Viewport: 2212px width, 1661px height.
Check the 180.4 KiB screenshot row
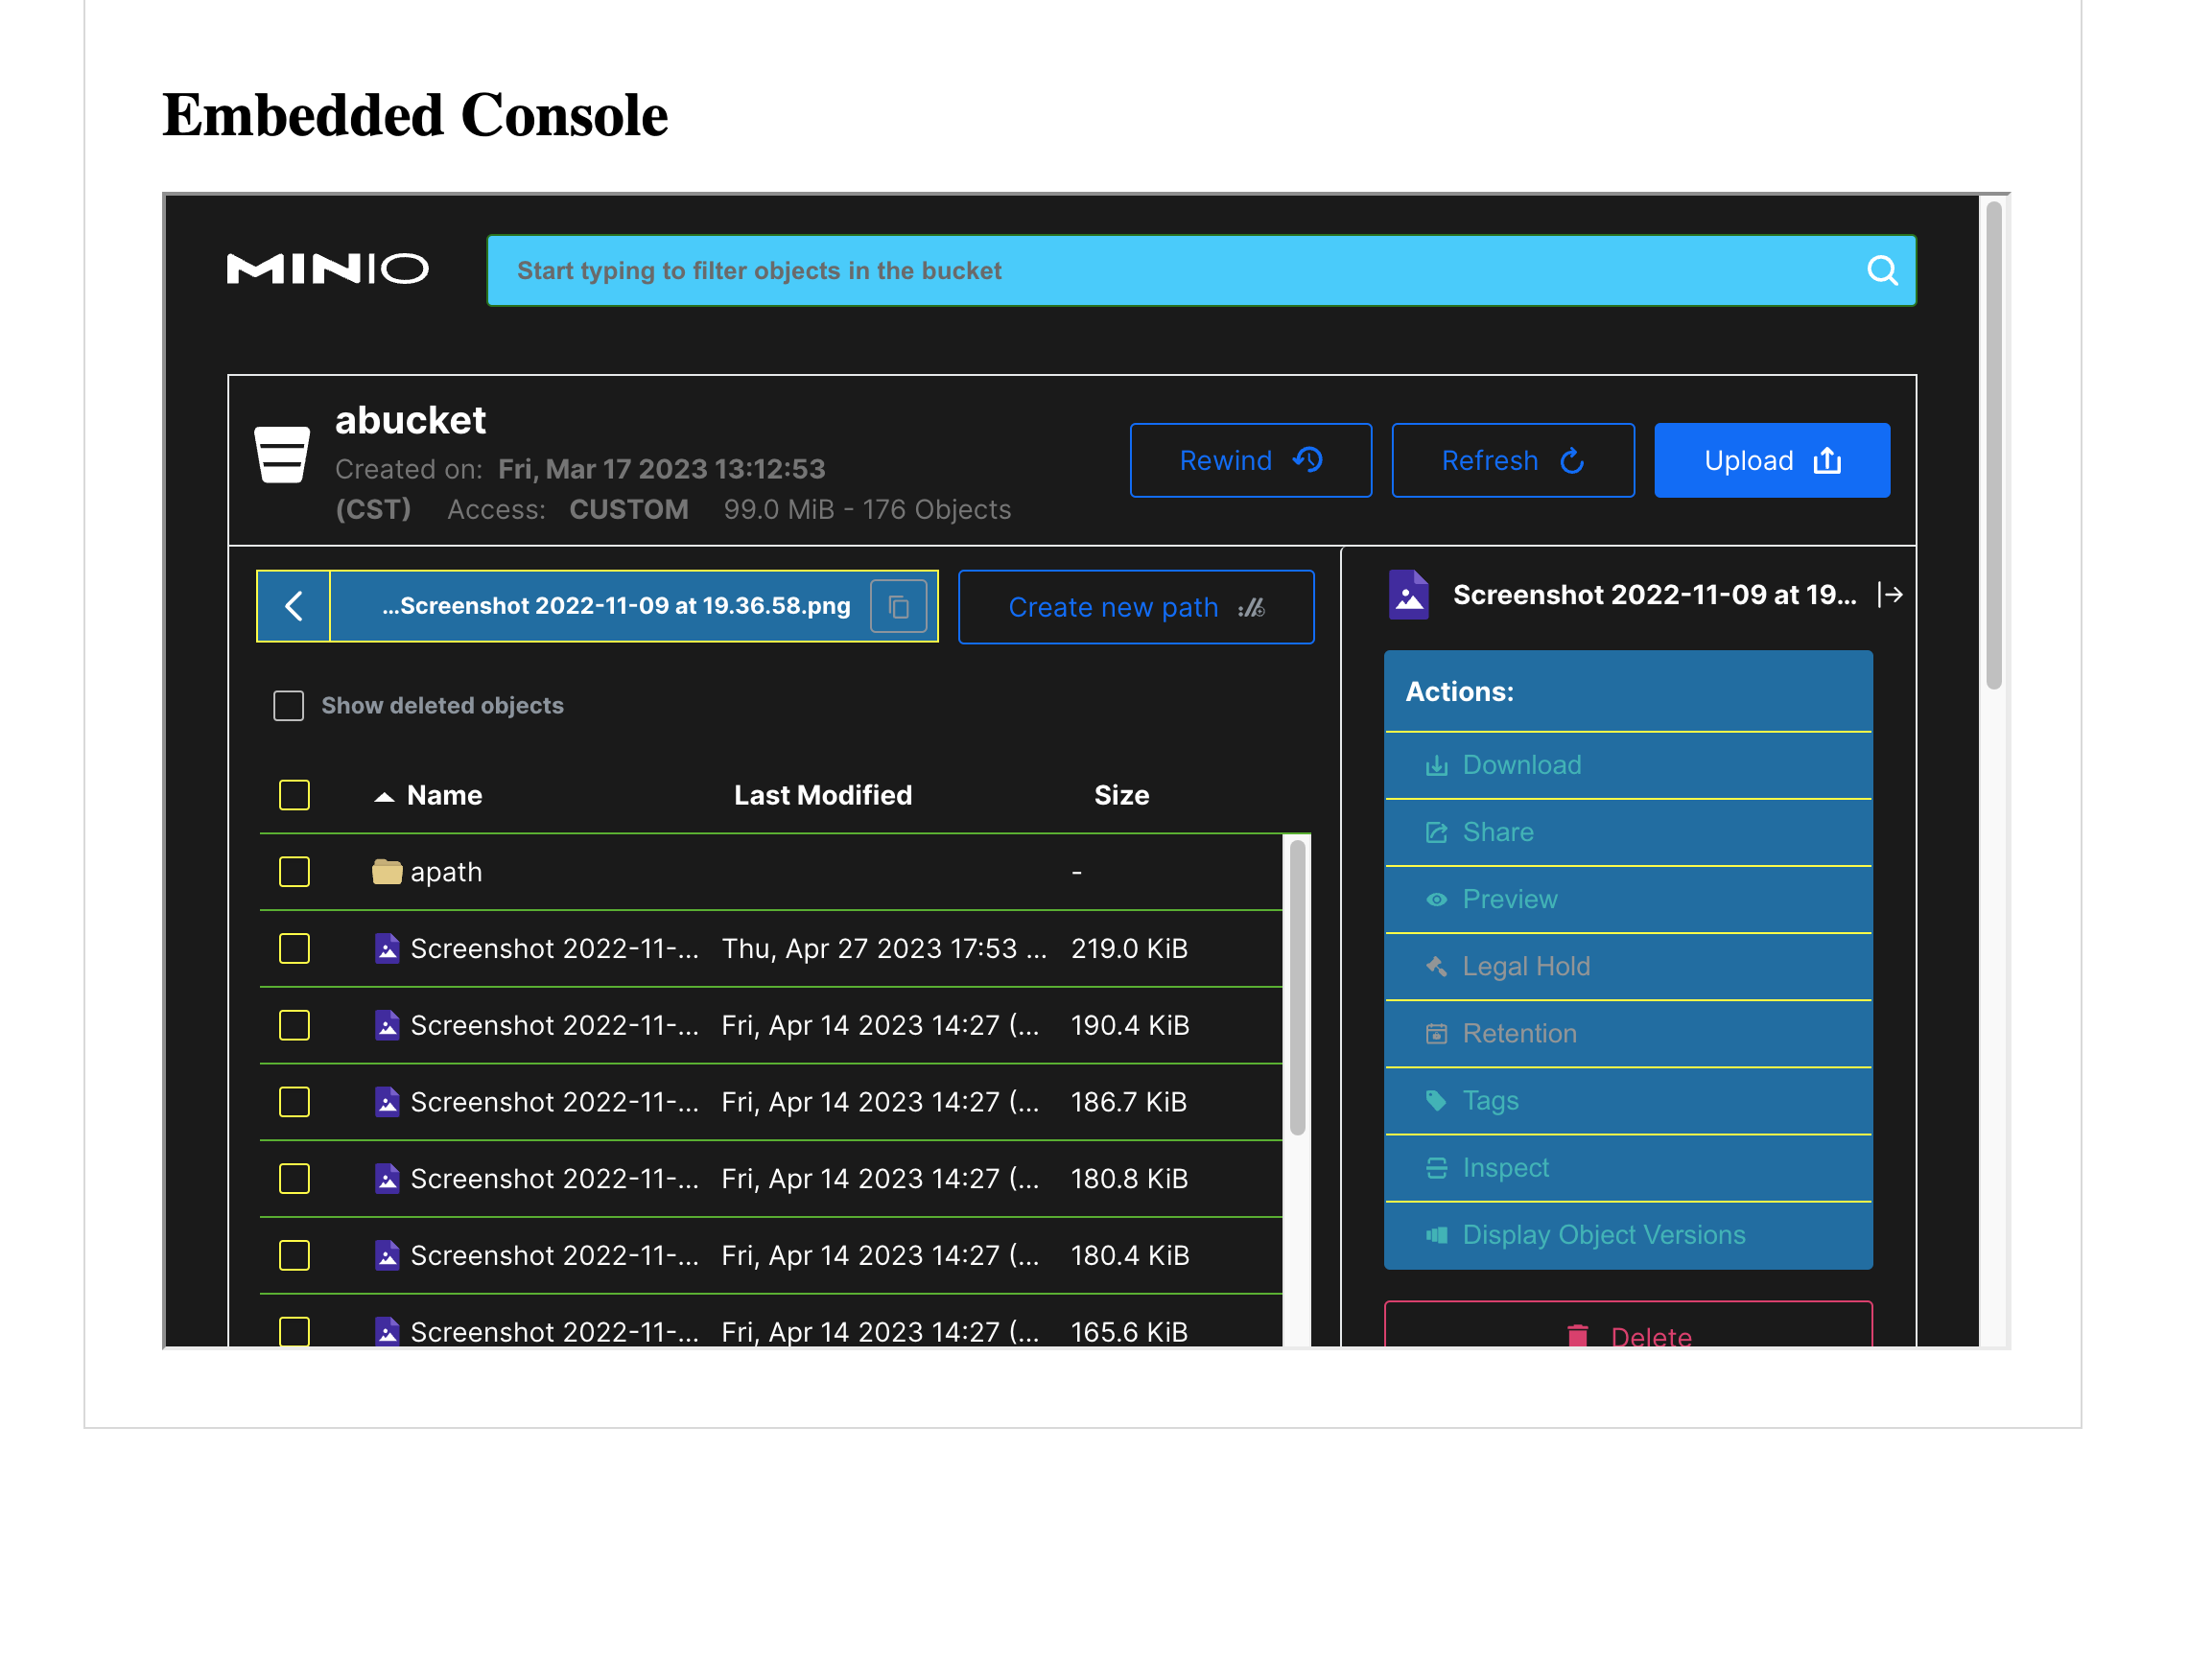(x=294, y=1255)
